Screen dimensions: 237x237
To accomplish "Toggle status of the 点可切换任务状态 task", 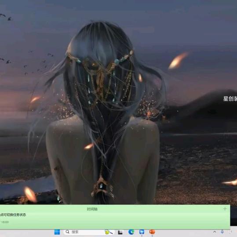I will pos(13,215).
